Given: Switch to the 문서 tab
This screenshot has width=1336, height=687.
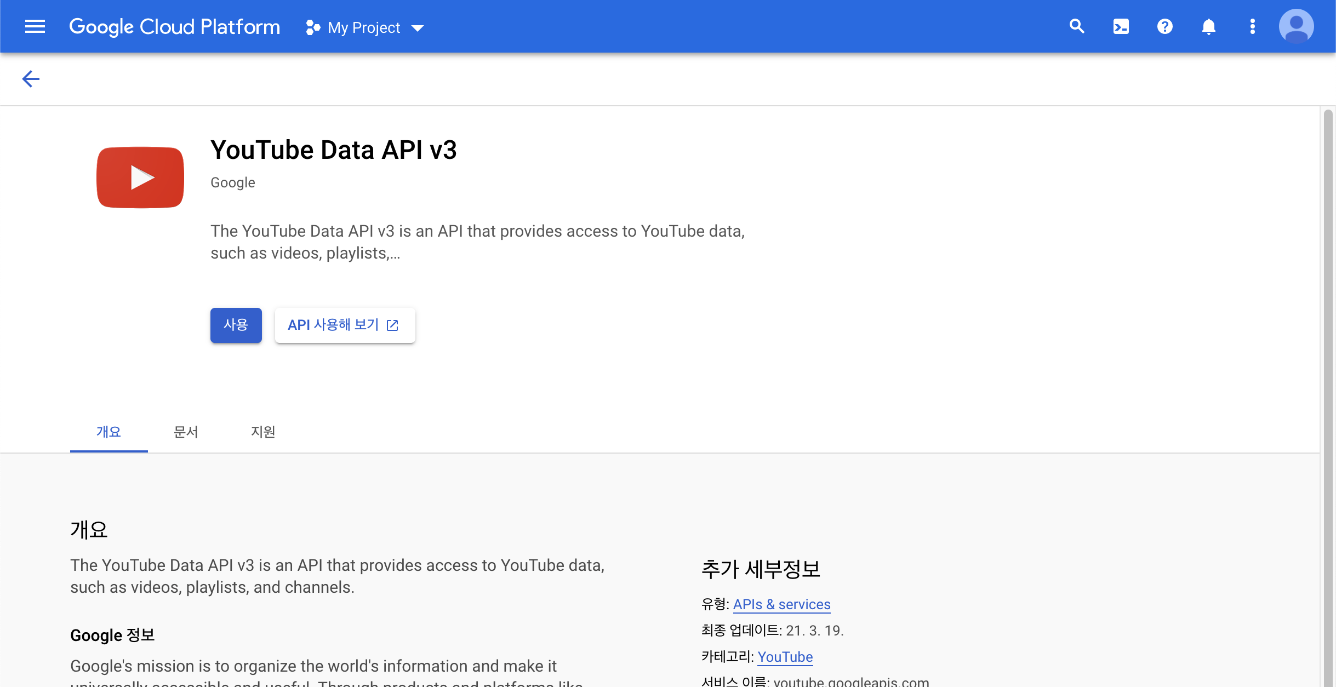Looking at the screenshot, I should click(x=186, y=432).
